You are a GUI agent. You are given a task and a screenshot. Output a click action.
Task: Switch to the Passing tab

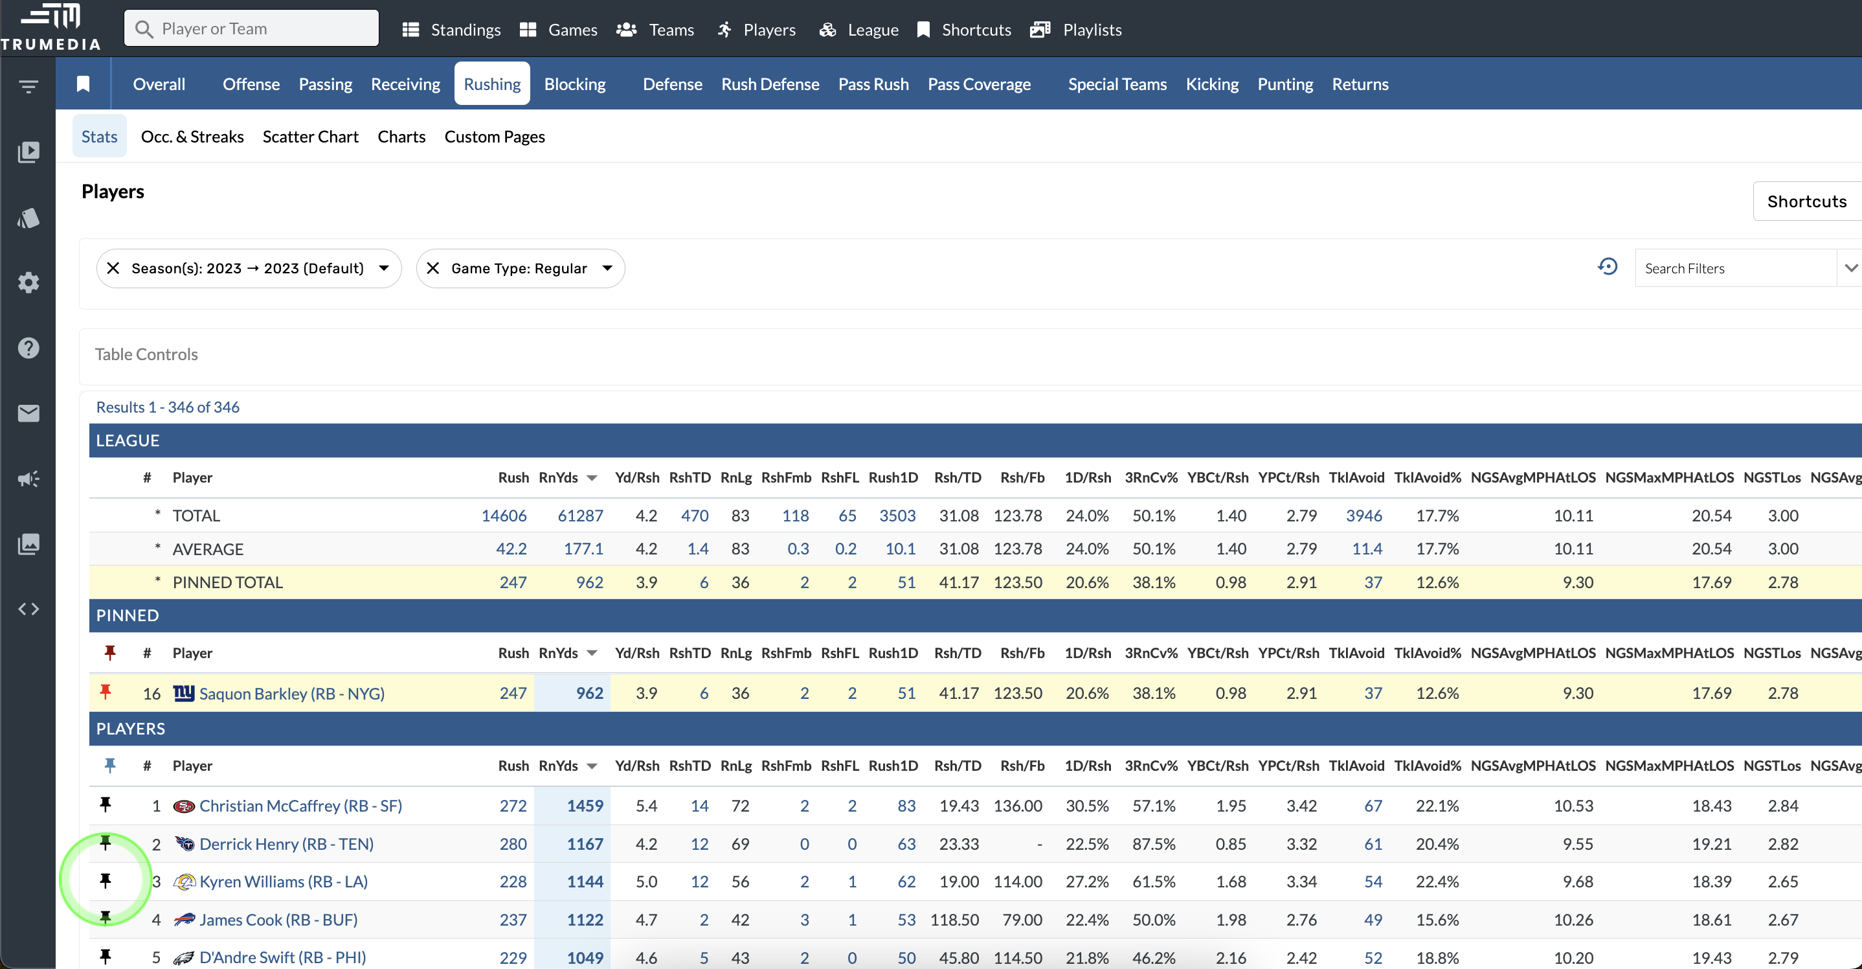(x=325, y=84)
